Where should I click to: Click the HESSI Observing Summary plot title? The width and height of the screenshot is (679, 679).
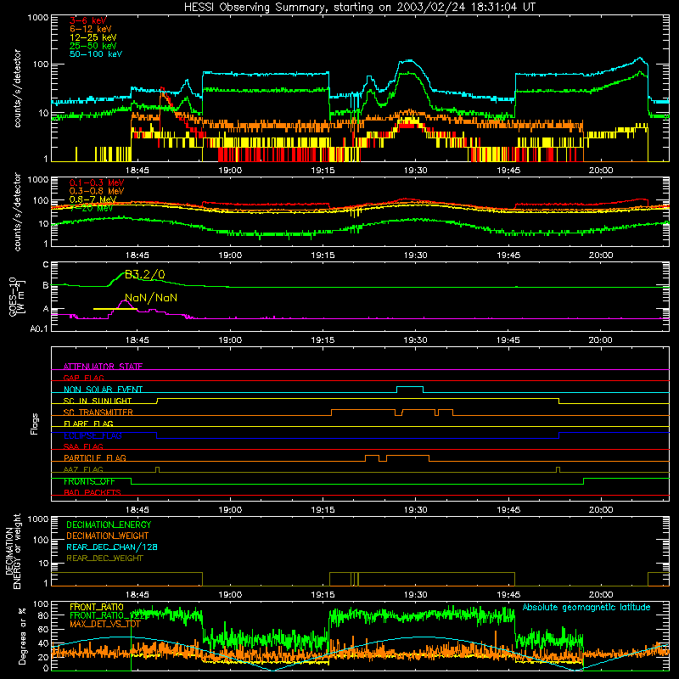(x=359, y=8)
